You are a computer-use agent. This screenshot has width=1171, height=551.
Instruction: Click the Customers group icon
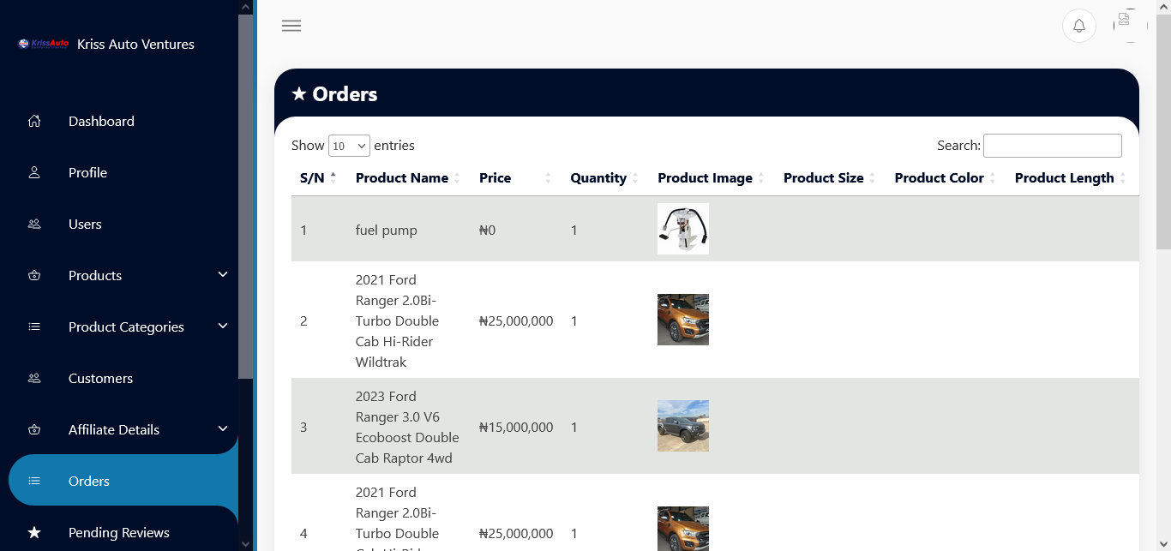(34, 378)
